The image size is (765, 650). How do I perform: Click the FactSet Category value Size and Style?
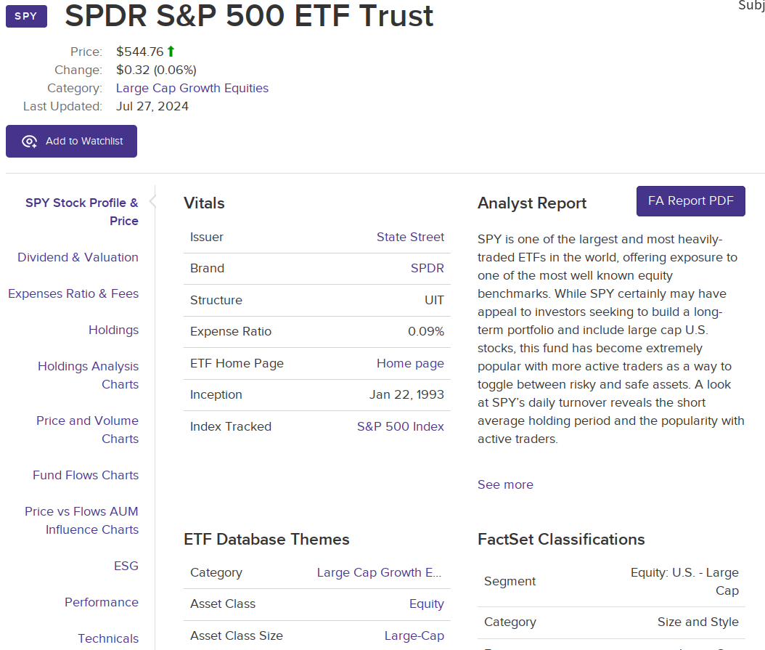click(x=698, y=622)
